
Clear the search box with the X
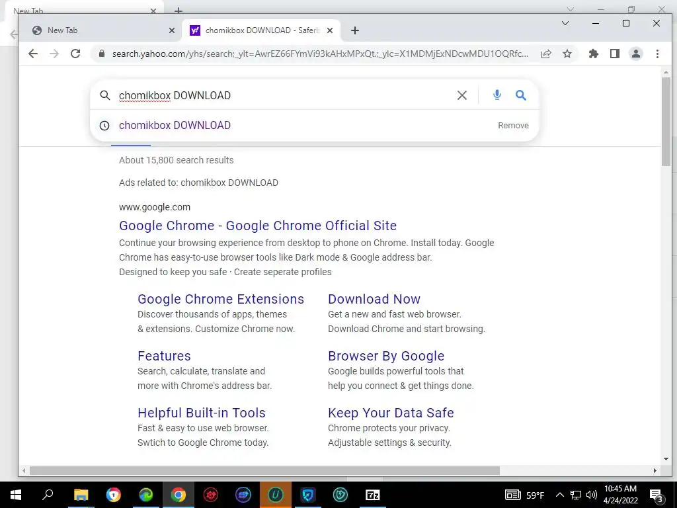(x=462, y=95)
